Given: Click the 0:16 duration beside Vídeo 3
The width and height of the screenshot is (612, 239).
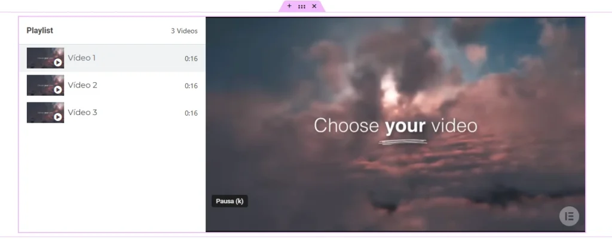Looking at the screenshot, I should coord(191,113).
